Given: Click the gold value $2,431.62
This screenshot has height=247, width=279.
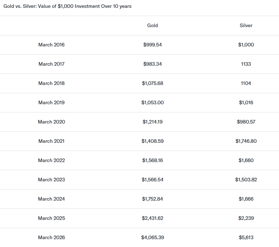Looking at the screenshot, I should 153,218.
